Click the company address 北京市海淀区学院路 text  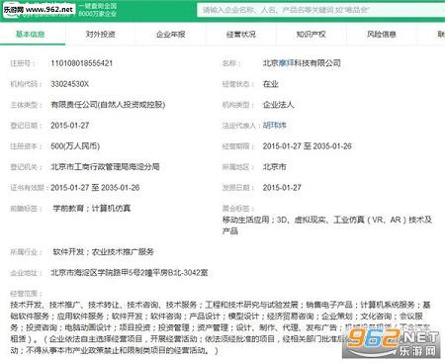click(x=129, y=273)
